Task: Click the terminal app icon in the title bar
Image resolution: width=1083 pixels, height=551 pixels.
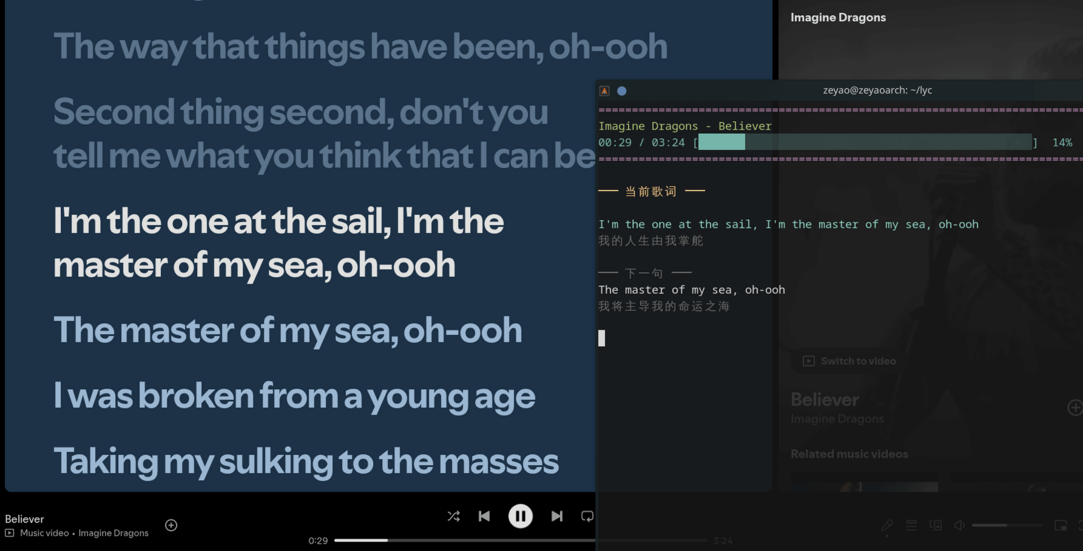Action: (604, 91)
